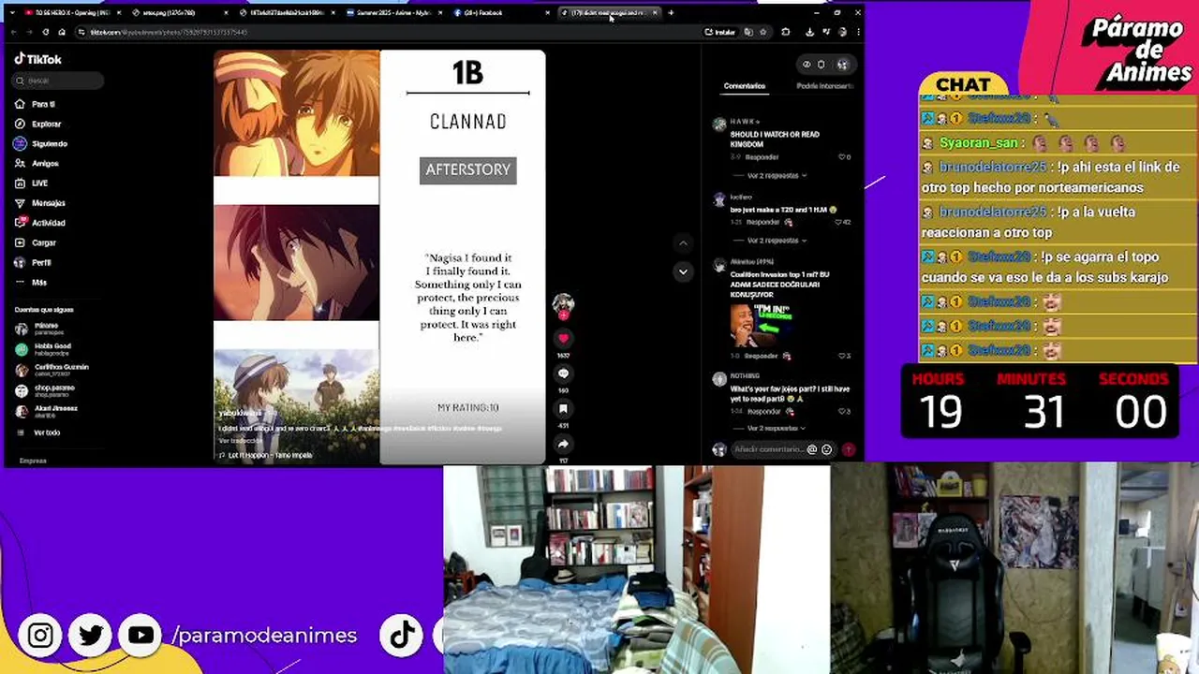
Task: Bookmark page with star icon
Action: (762, 32)
